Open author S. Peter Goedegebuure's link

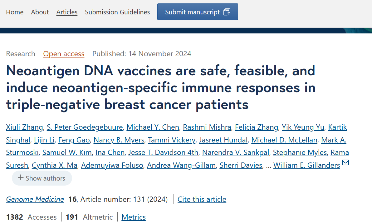tap(85, 127)
